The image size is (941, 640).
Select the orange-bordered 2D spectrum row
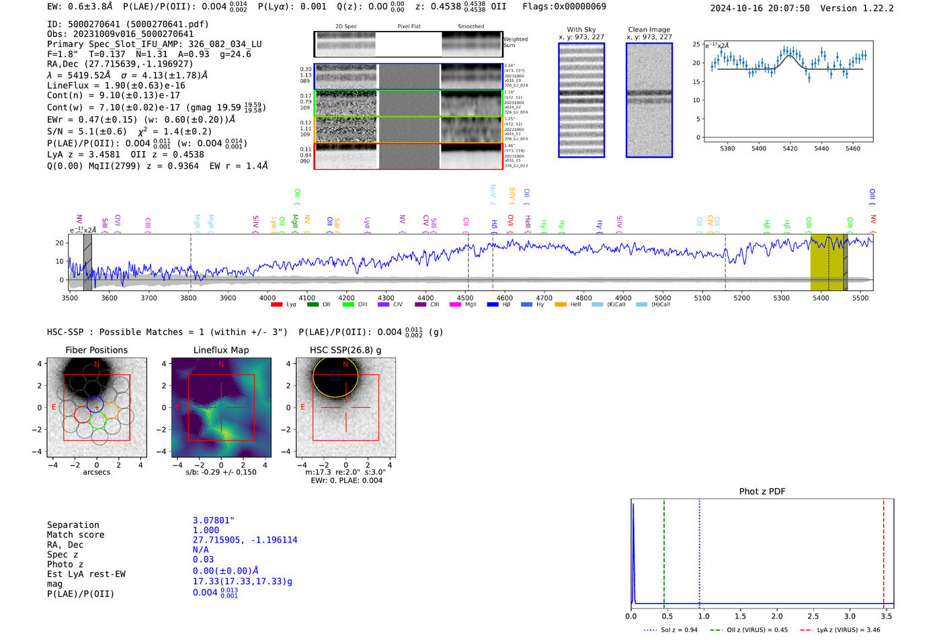coord(408,129)
